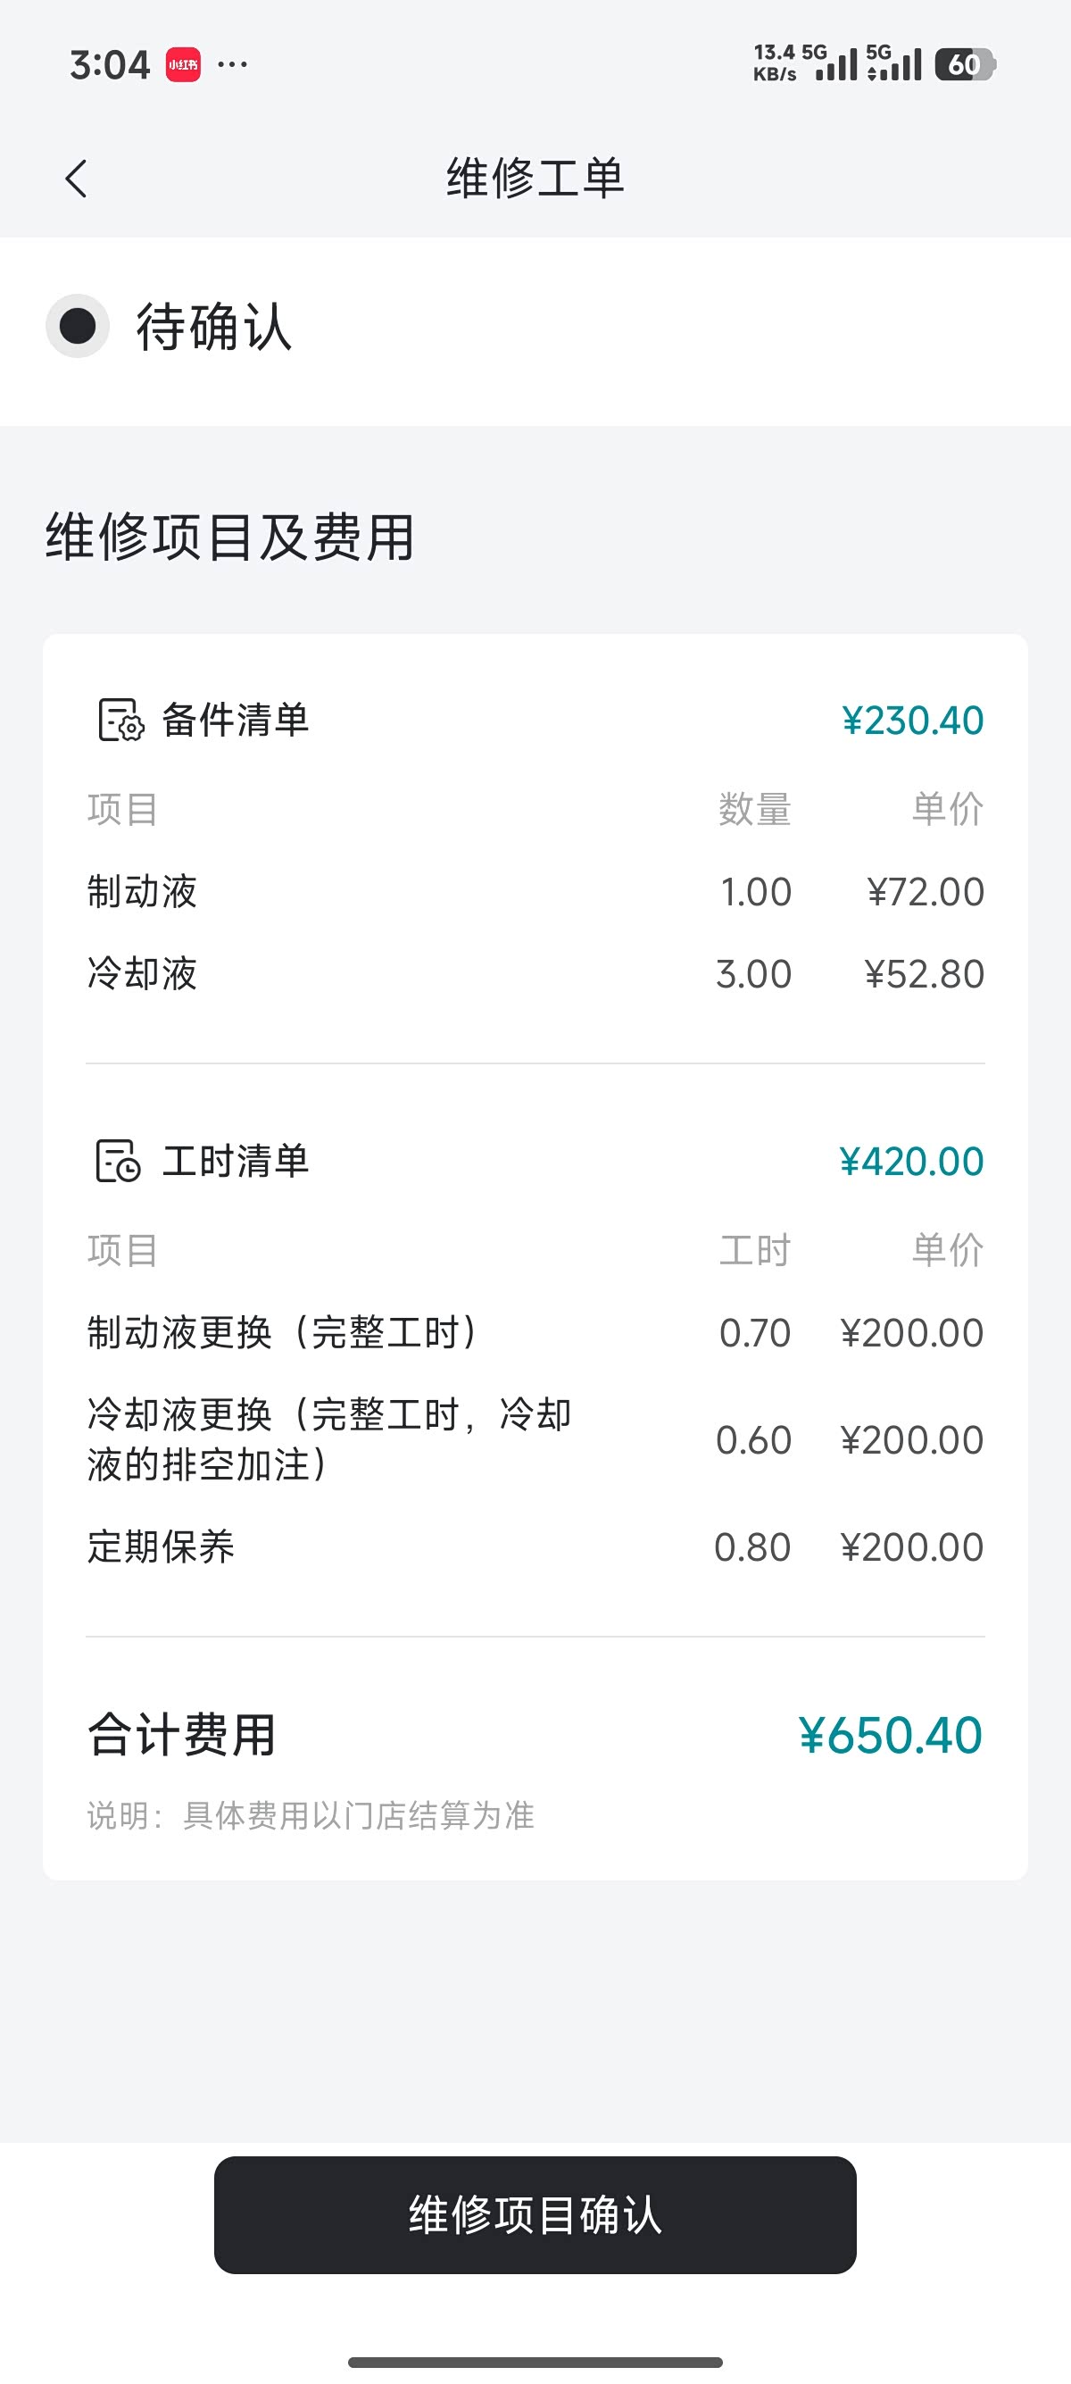Tap the 维修项目及费用 section heading
This screenshot has width=1071, height=2384.
(x=229, y=537)
